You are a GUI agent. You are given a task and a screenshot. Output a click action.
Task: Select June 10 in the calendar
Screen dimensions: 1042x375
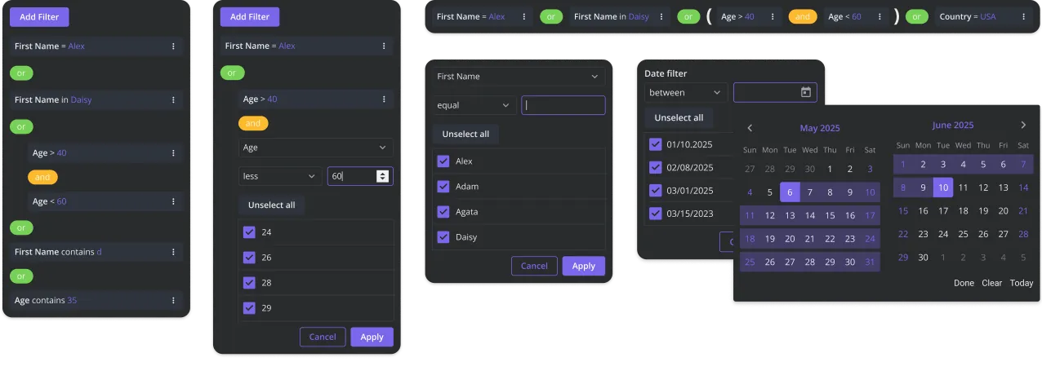point(943,187)
